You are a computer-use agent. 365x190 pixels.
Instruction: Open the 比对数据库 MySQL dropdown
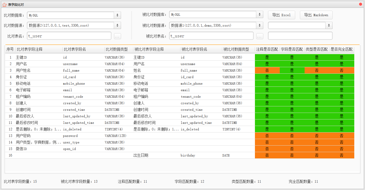[x=74, y=15]
